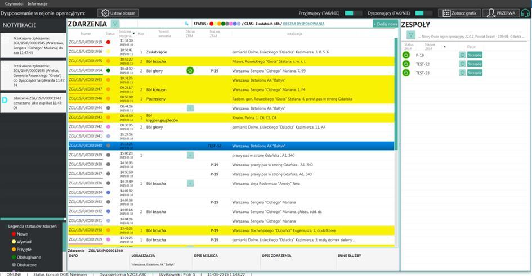This screenshot has width=532, height=276.
Task: Open the OBSZAR DYSPONOWANIA link
Action: coord(303,24)
